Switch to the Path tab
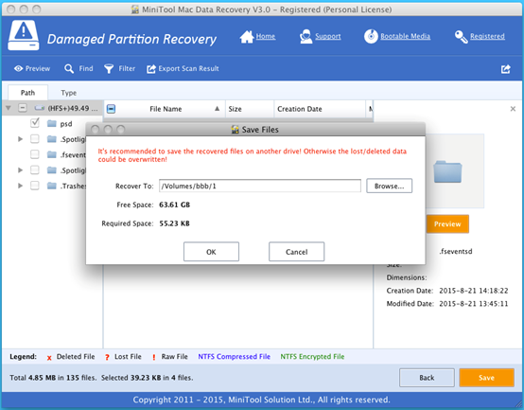This screenshot has width=524, height=410. [27, 93]
